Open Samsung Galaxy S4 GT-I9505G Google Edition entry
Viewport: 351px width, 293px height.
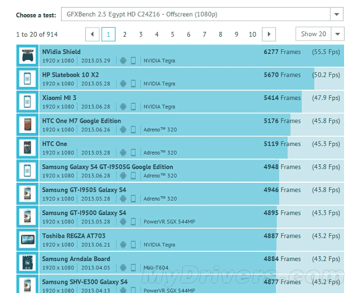point(107,167)
